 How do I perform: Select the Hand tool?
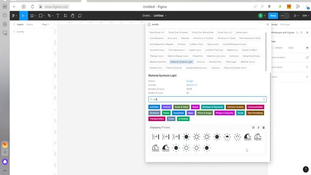pos(72,16)
